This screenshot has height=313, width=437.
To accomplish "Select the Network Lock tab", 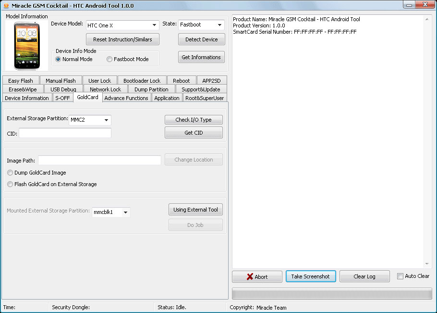I will [x=105, y=89].
